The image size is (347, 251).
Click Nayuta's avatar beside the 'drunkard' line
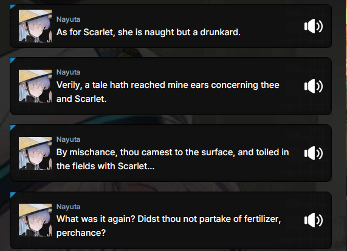35,26
